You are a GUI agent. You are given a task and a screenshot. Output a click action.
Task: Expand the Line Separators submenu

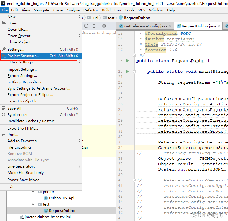tap(80, 166)
